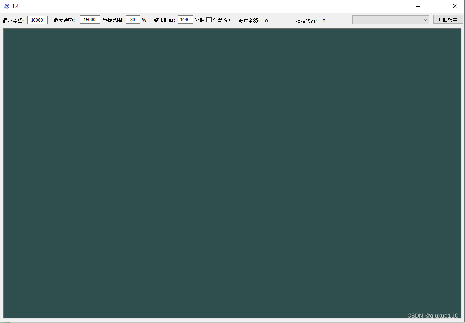Screen dimensions: 465x323
Task: Click the 1.4 window title text
Action: click(x=15, y=6)
